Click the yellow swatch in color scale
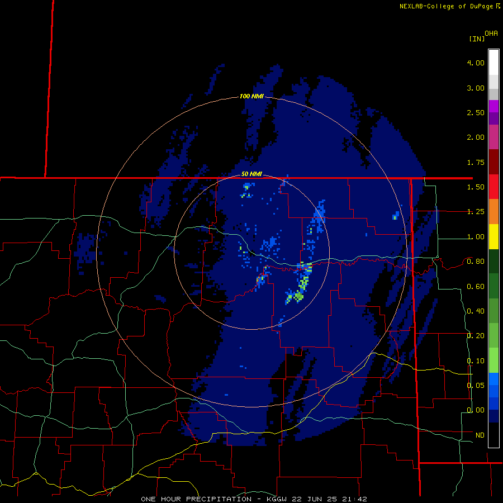Viewport: 503px width, 503px height. (493, 236)
